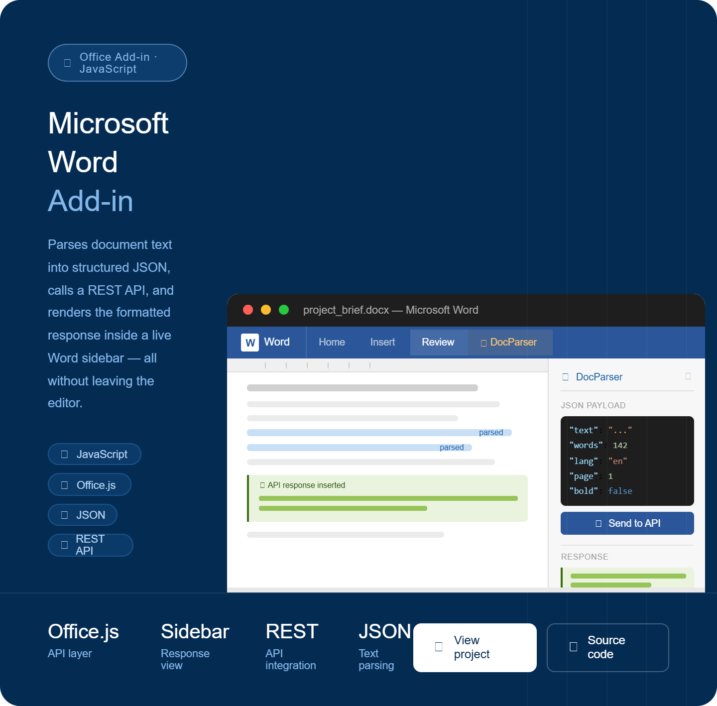Click the 'Add-in' heading text
The width and height of the screenshot is (717, 706).
[91, 201]
